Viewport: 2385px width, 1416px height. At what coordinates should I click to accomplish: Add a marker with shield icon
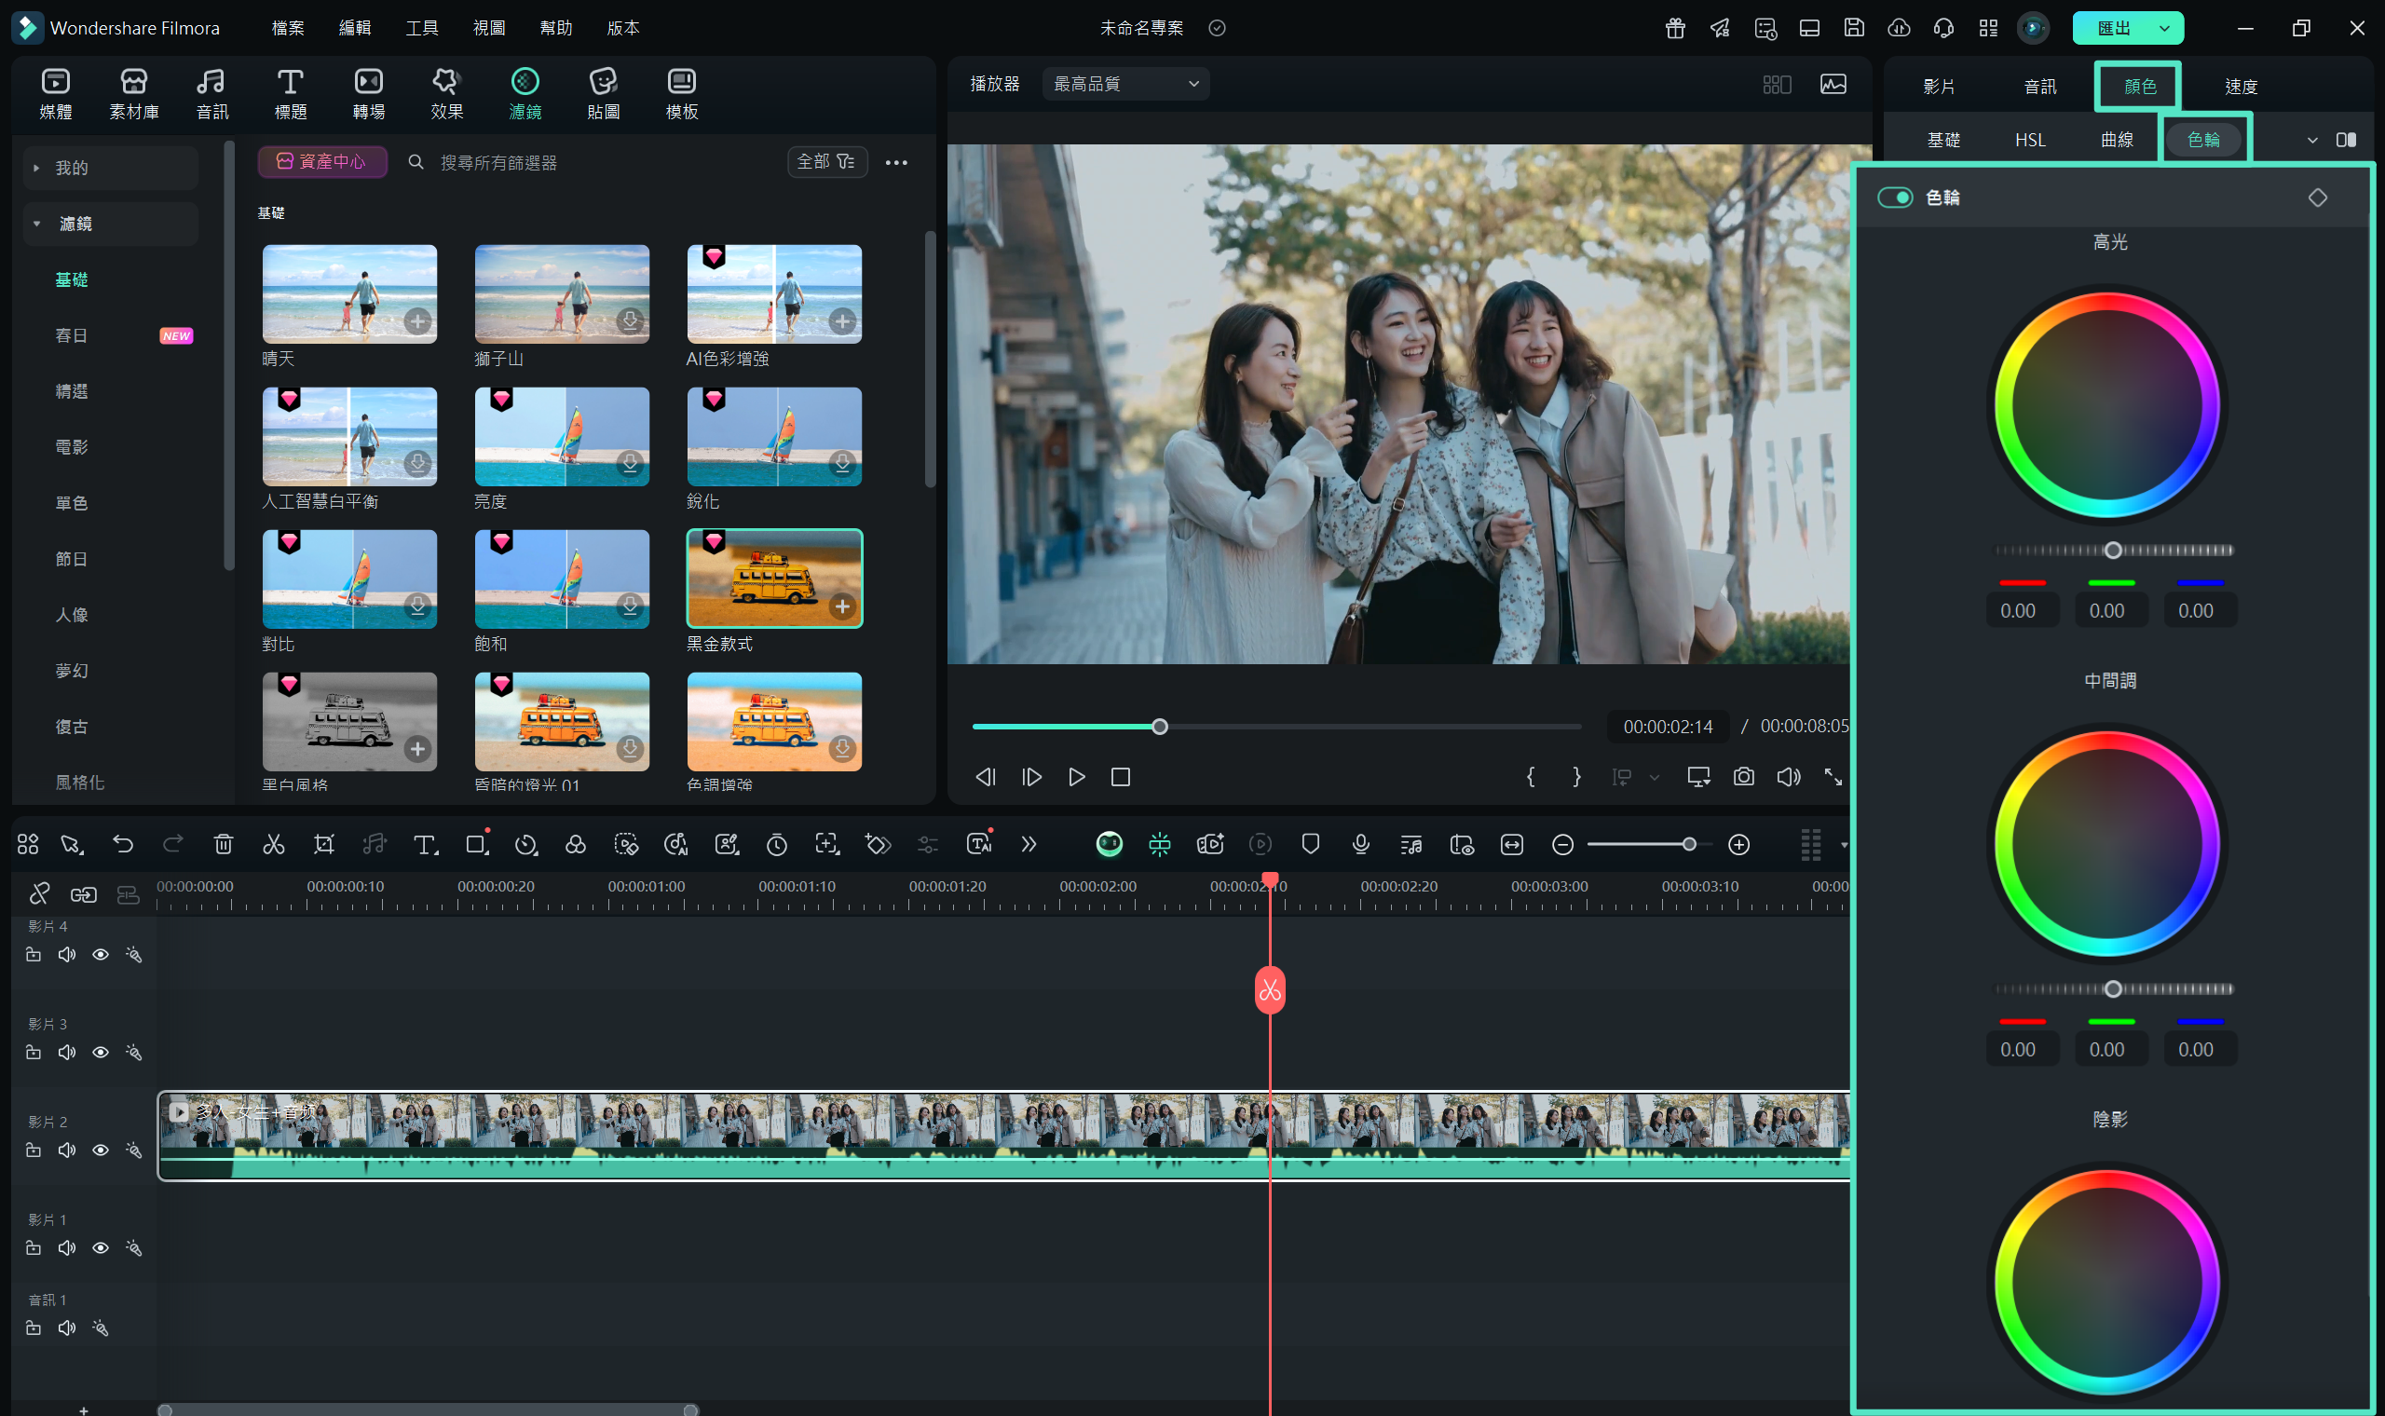(x=1311, y=844)
